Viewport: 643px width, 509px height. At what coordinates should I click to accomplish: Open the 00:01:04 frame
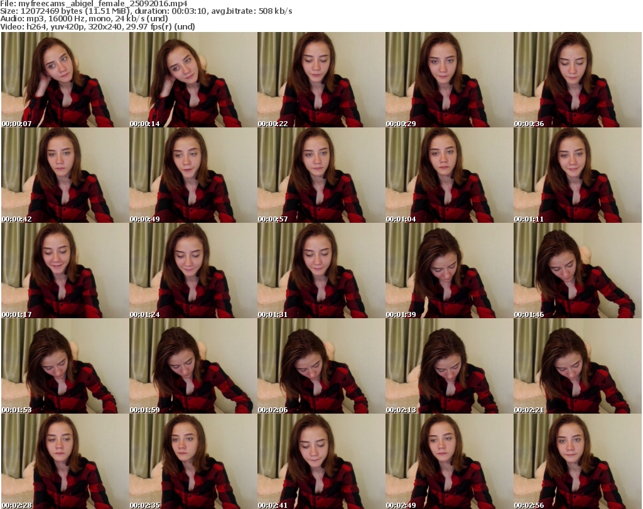(449, 175)
